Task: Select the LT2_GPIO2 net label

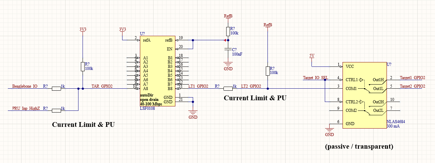Action: pos(251,87)
